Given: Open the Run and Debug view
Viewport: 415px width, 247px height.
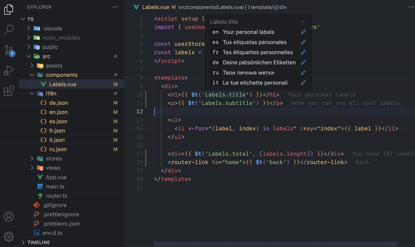Looking at the screenshot, I should pyautogui.click(x=9, y=71).
